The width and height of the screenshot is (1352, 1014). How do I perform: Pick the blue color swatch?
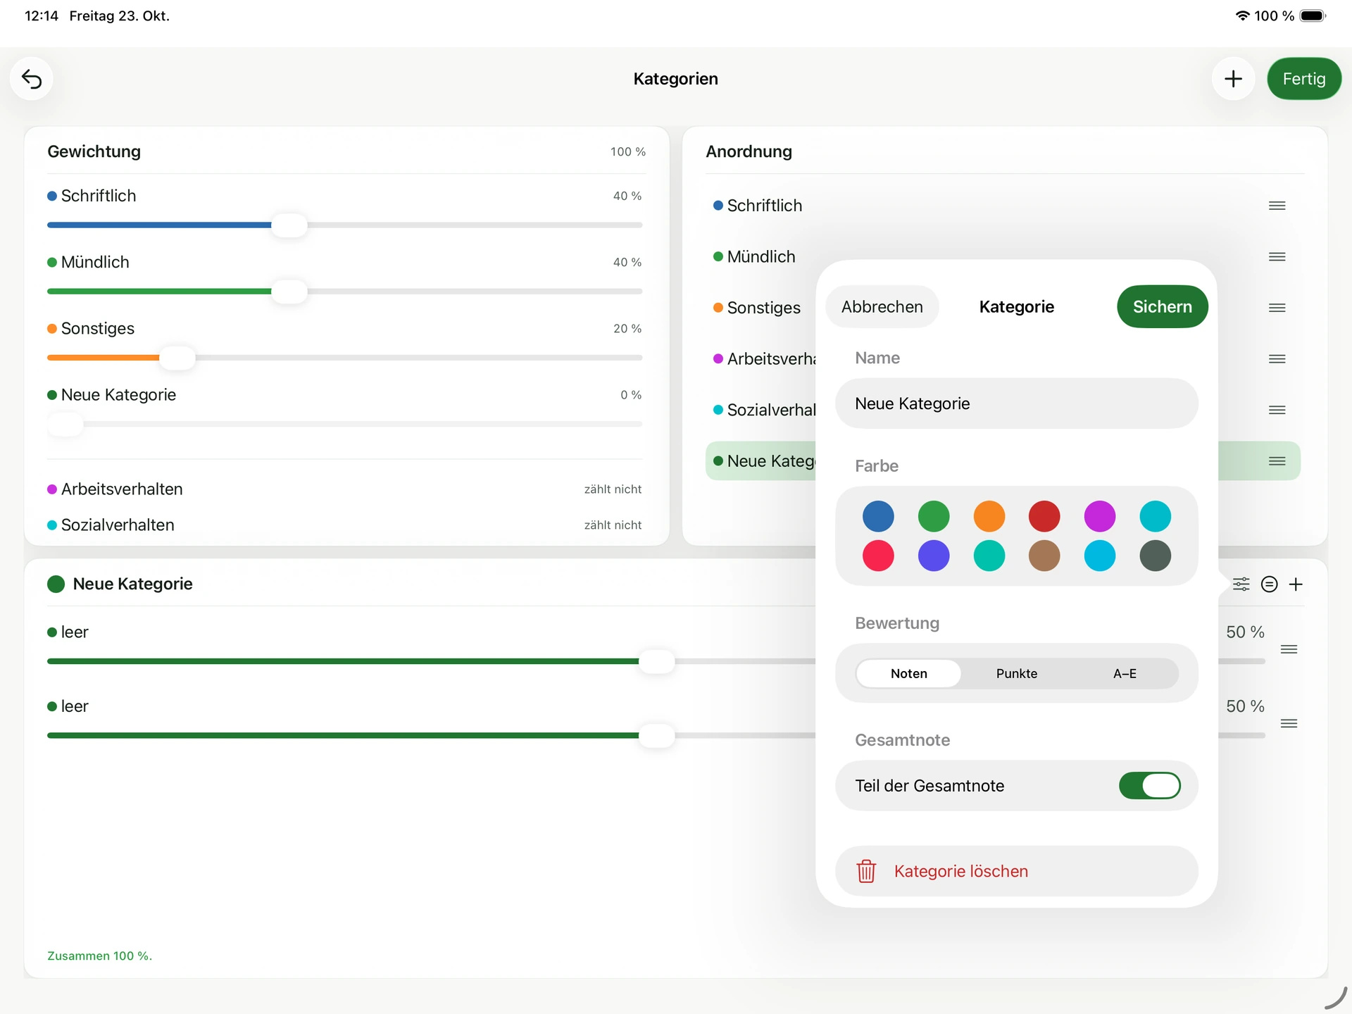(x=878, y=516)
